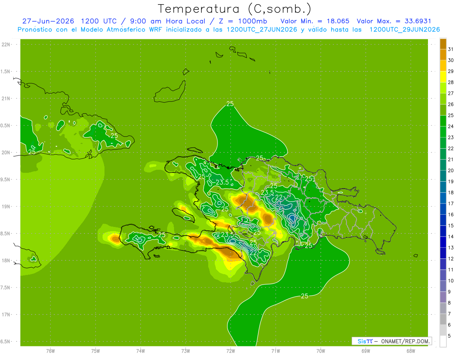The width and height of the screenshot is (461, 356).
Task: Click the title "Temperatura (C,somb.)"
Action: point(234,9)
